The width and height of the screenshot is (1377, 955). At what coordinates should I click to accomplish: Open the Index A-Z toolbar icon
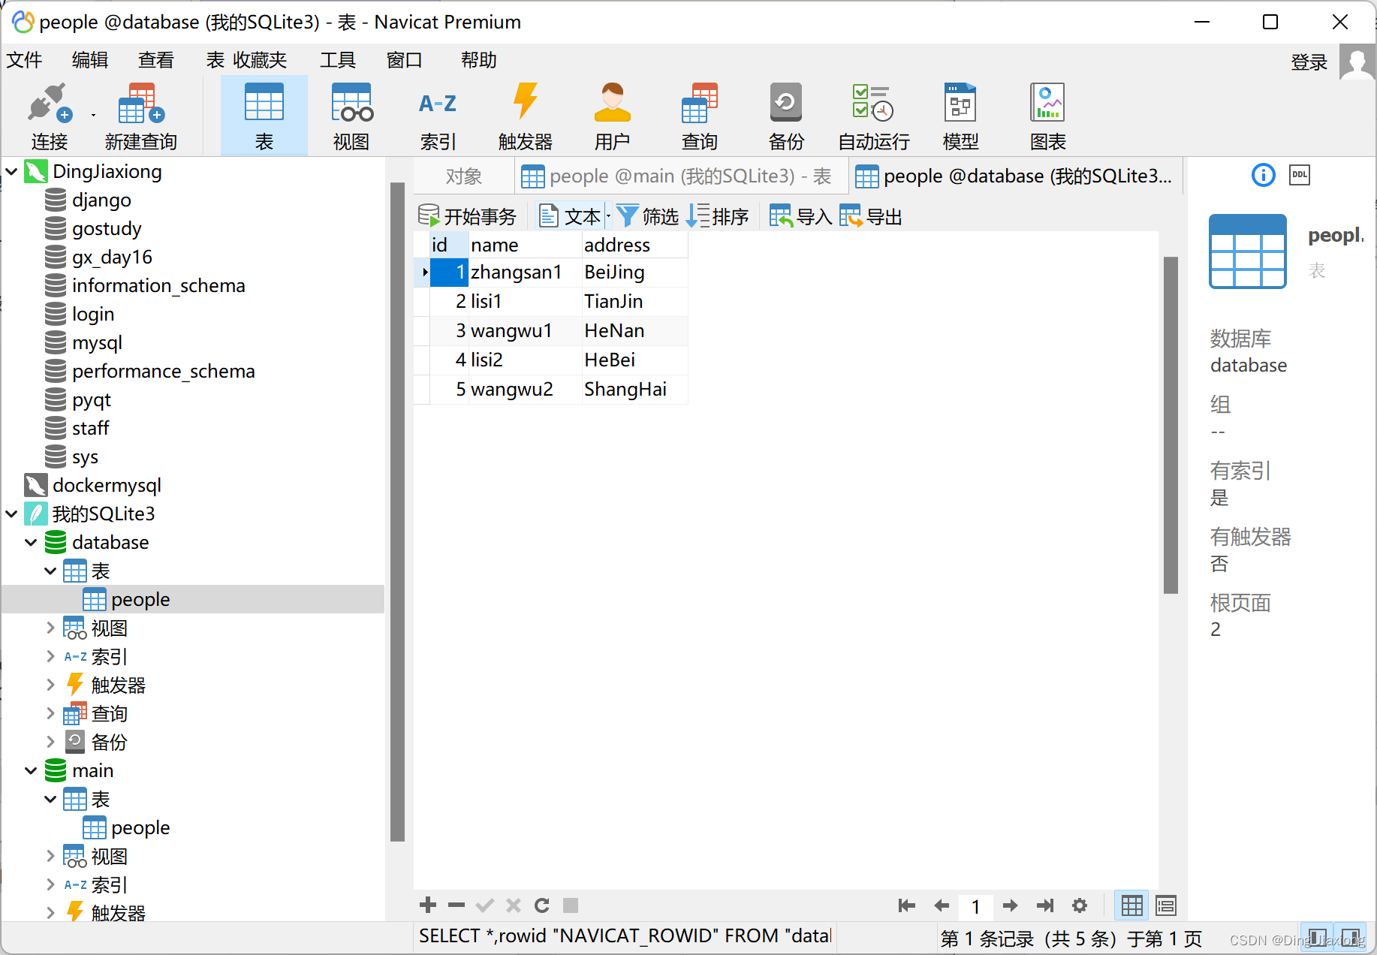438,104
